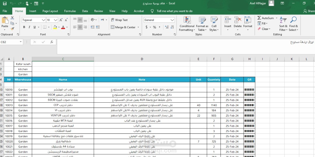Click Decrease Indent icon
Viewport: 315px width, 157px height.
pos(93,27)
